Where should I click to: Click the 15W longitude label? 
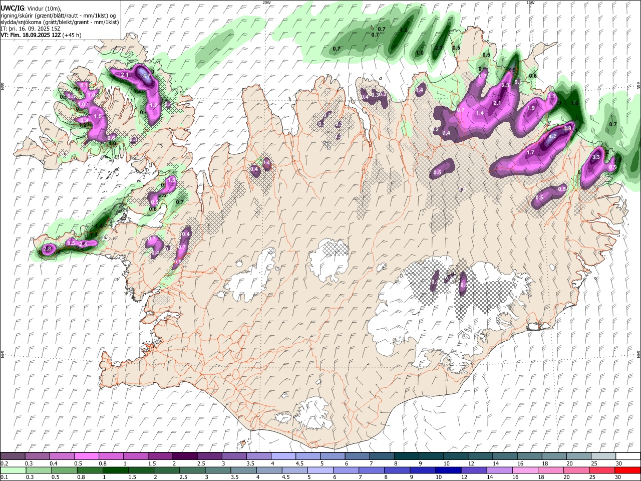pyautogui.click(x=530, y=3)
